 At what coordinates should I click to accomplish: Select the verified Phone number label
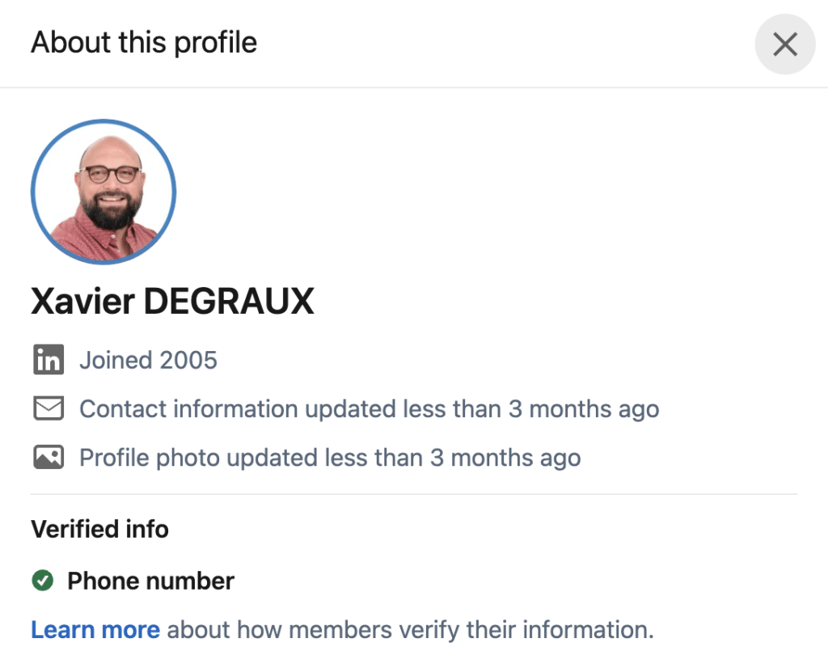(150, 581)
